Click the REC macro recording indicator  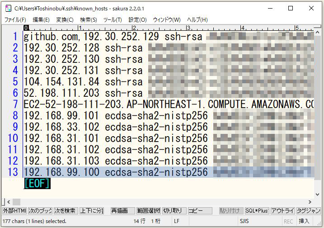(288, 222)
